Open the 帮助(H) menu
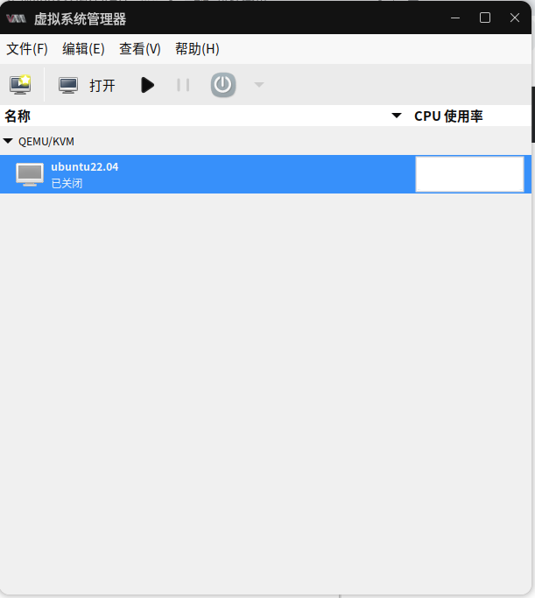This screenshot has width=535, height=598. 197,49
